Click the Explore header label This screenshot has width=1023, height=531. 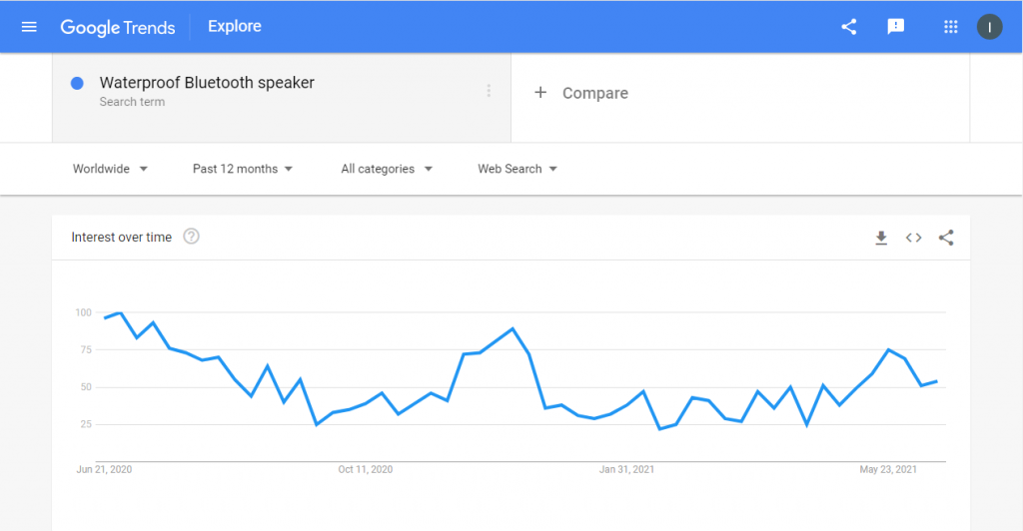[x=234, y=26]
